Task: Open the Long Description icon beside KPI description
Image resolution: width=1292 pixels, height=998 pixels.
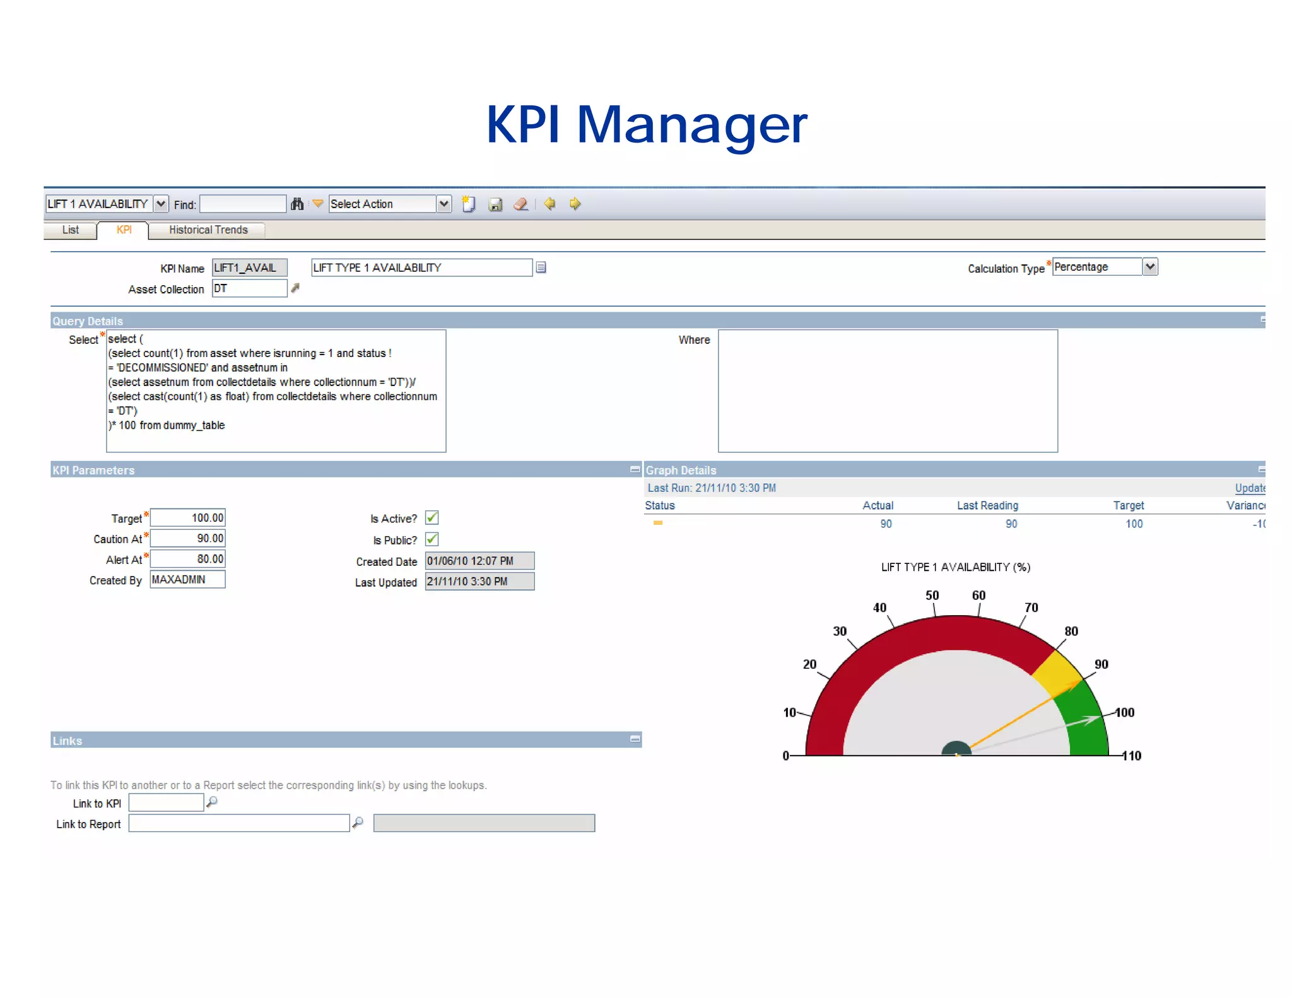Action: tap(541, 267)
